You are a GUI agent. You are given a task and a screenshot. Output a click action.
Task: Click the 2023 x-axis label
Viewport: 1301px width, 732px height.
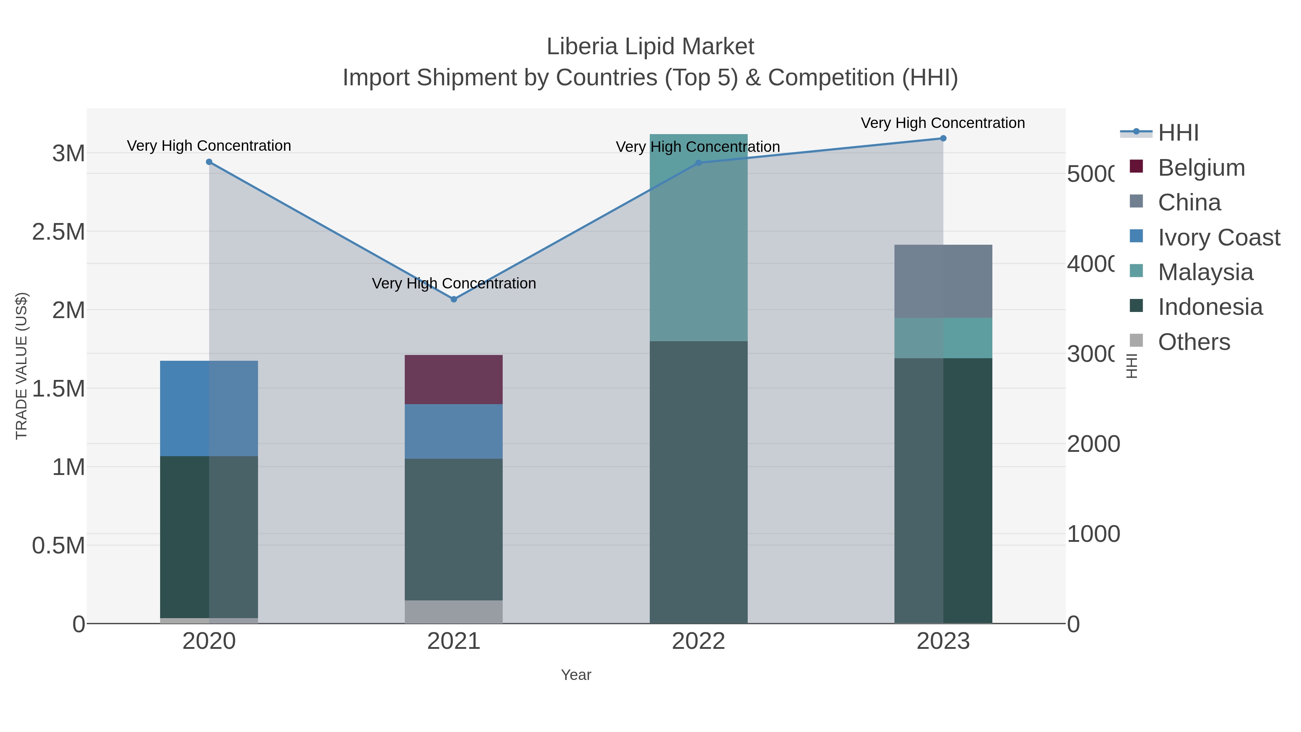(943, 642)
